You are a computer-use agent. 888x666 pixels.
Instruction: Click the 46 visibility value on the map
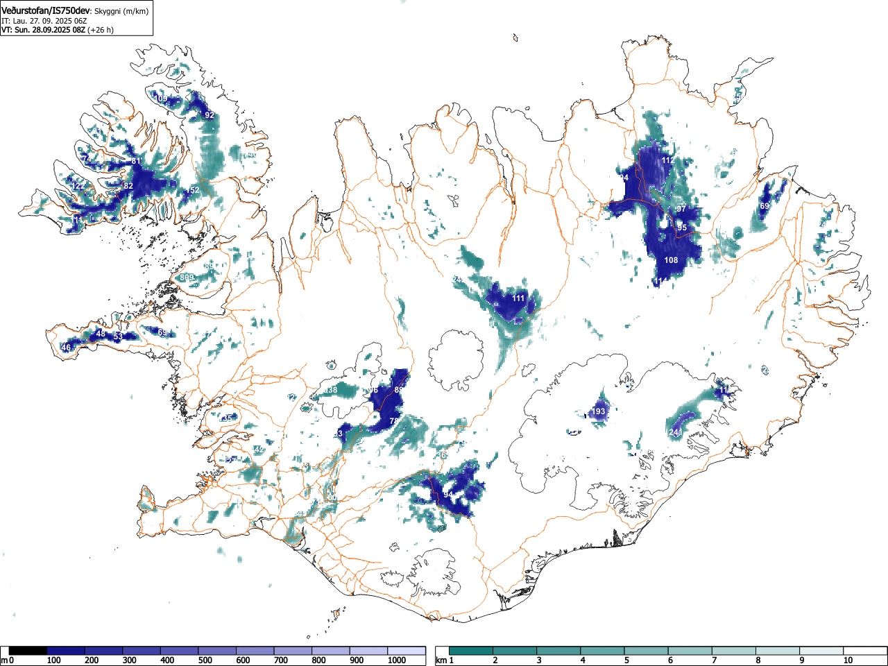point(66,348)
